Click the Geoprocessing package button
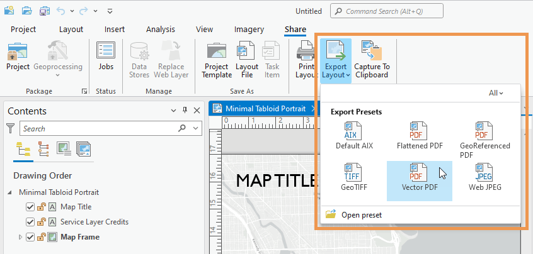Viewport: 533px width, 254px height. click(x=58, y=59)
